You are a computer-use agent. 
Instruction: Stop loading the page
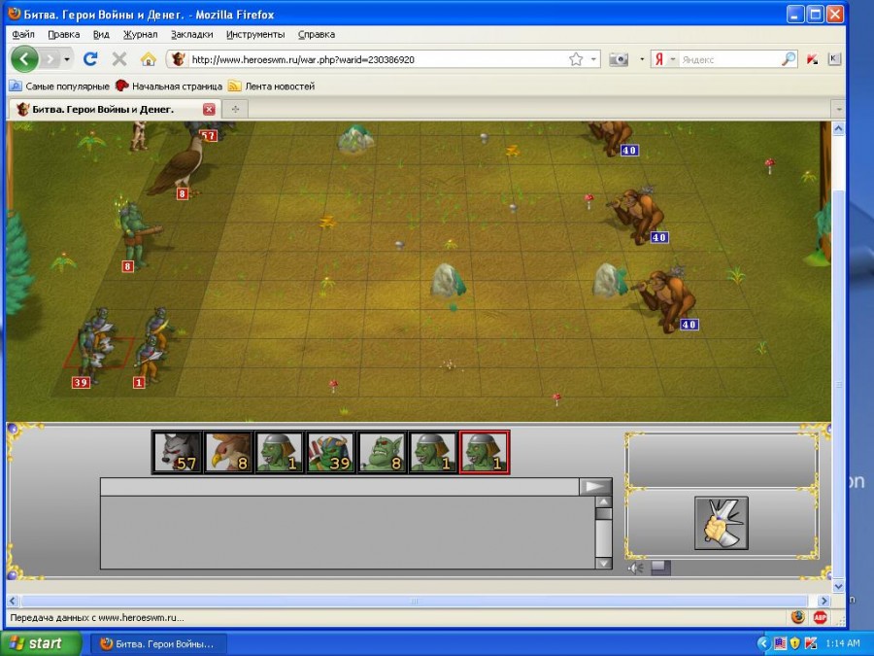click(x=119, y=59)
